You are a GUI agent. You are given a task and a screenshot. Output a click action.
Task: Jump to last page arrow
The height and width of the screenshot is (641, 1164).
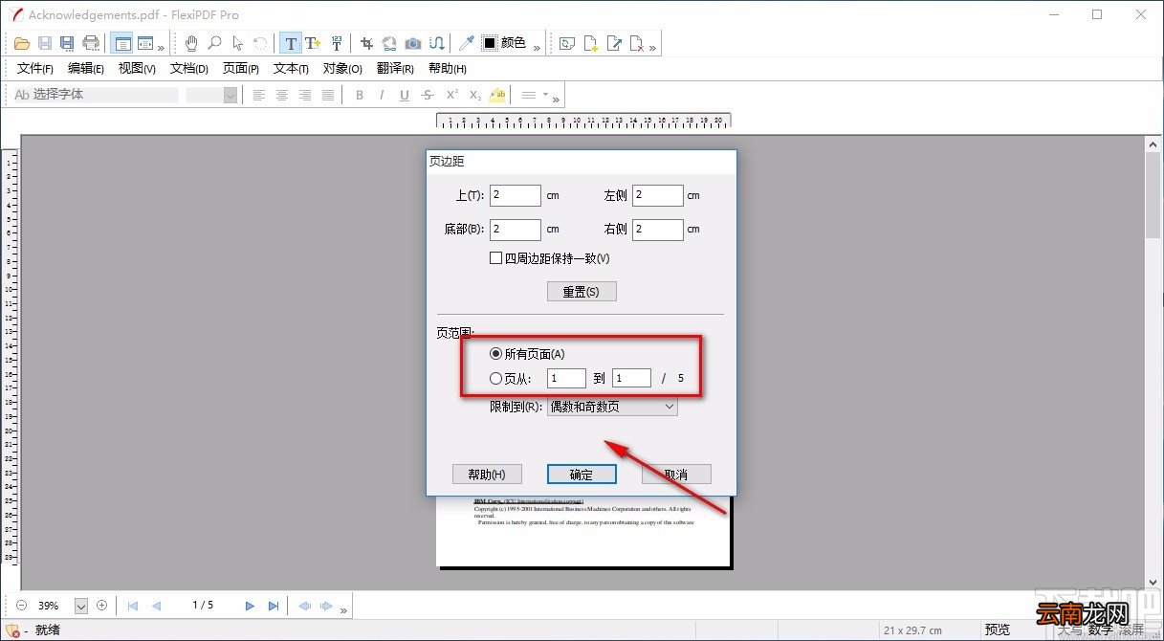click(x=274, y=606)
